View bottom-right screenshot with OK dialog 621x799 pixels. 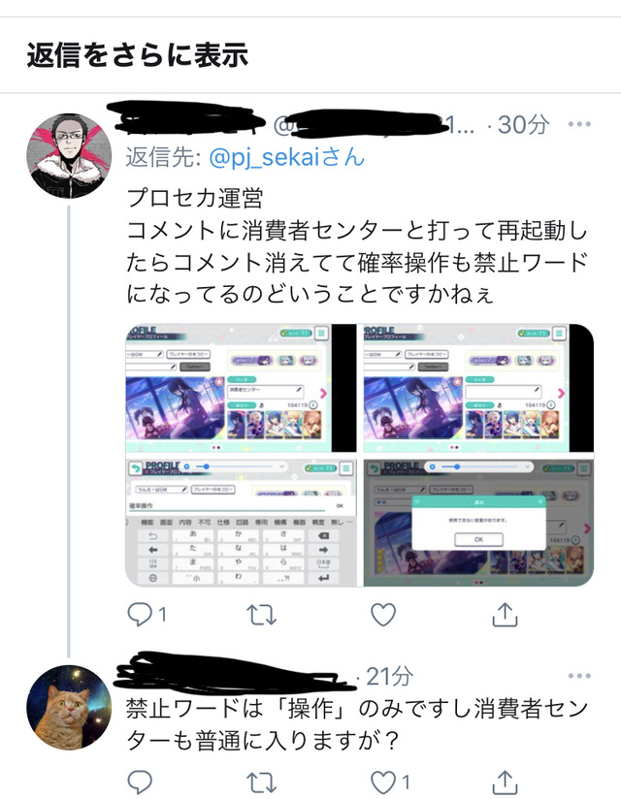pyautogui.click(x=478, y=523)
